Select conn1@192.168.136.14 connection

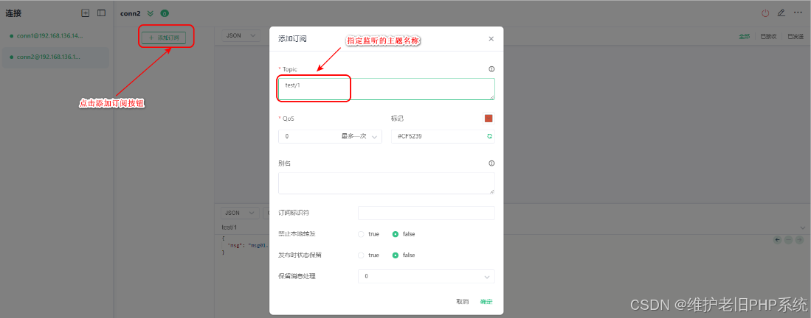(55, 35)
